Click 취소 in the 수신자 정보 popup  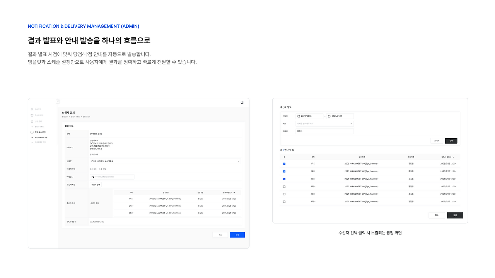click(437, 215)
